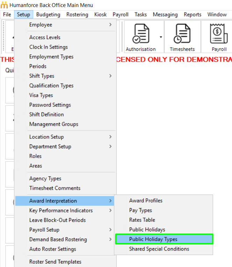
Task: Open the Authorisation dropdown arrow
Action: (161, 37)
